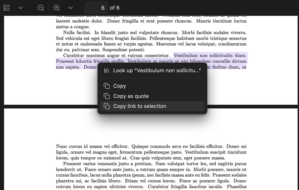The image size is (299, 190).
Task: Select "Copy link to selection" entry
Action: tap(140, 106)
